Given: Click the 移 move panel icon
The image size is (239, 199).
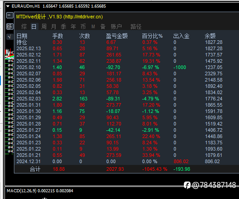Looking at the screenshot, I should pyautogui.click(x=10, y=26).
